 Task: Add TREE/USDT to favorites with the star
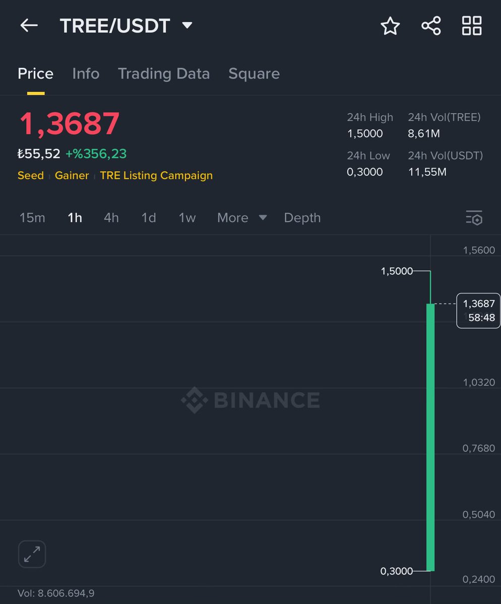[x=390, y=26]
